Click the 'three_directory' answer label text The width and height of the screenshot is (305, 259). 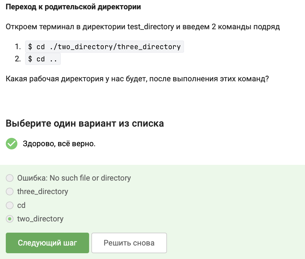42,192
